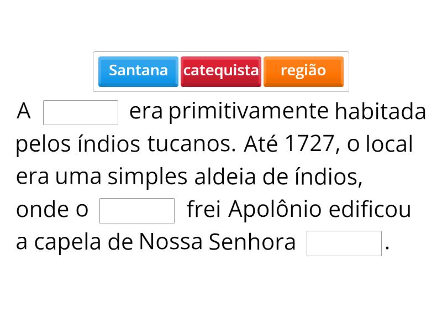Viewport: 442px width, 332px height.
Task: Click the empty box before "frei Apolônio"
Action: pos(137,210)
